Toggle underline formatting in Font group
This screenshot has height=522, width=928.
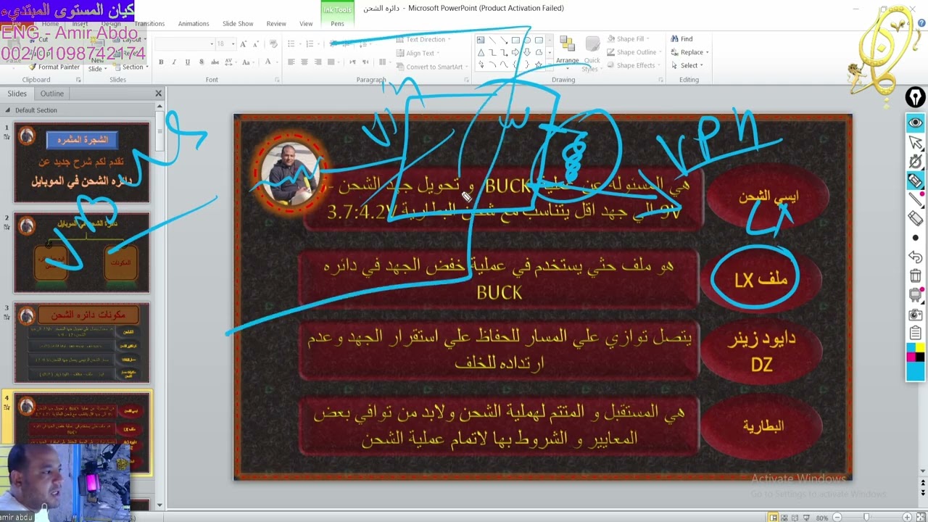click(x=187, y=62)
